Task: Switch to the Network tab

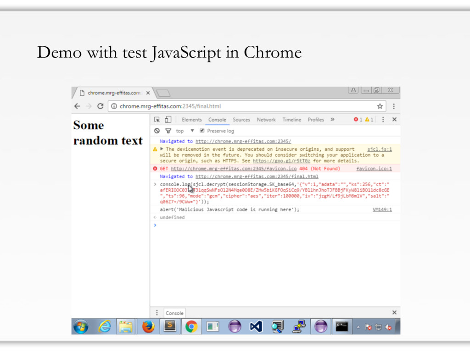Action: 266,120
